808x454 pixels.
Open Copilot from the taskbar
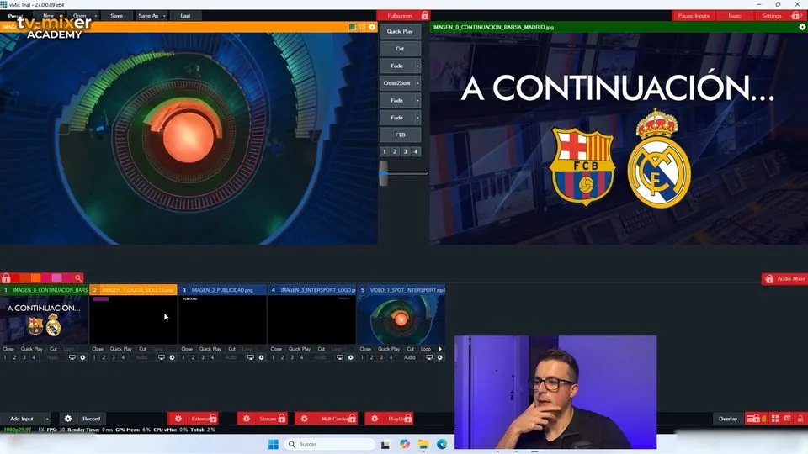tap(405, 444)
